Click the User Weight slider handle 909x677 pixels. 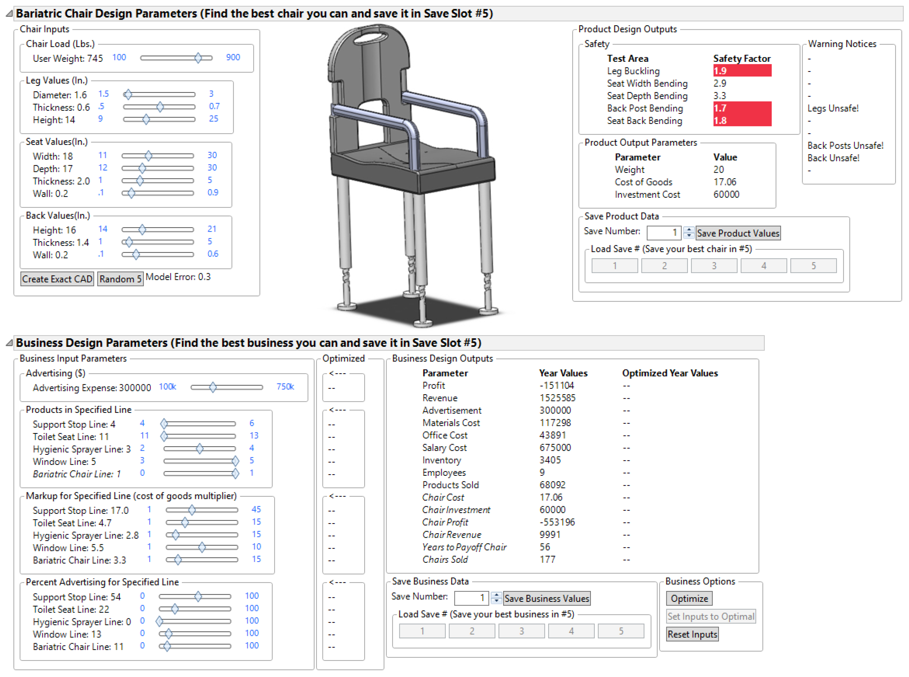(198, 58)
